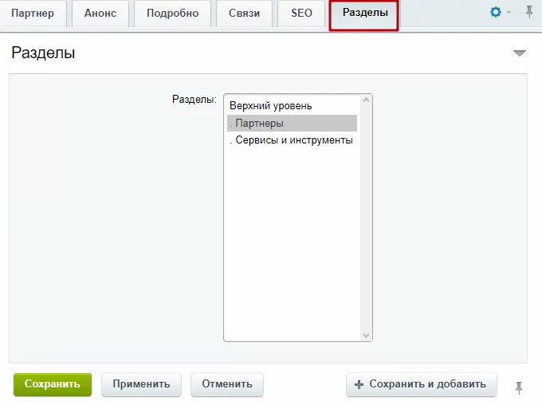The height and width of the screenshot is (405, 542).
Task: Select the Связи tab
Action: [244, 14]
